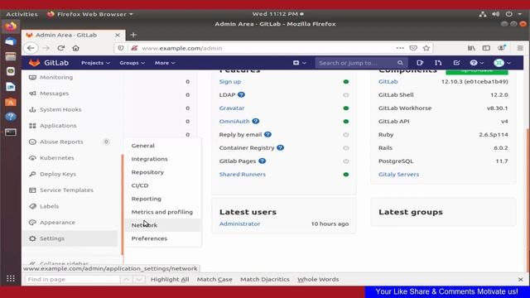Click the Container Registry help icon
This screenshot has height=298, width=530.
280,147
